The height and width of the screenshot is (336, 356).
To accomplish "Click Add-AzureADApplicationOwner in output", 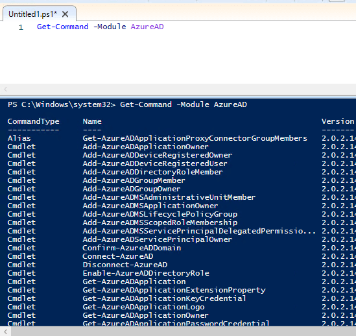I will pos(145,147).
